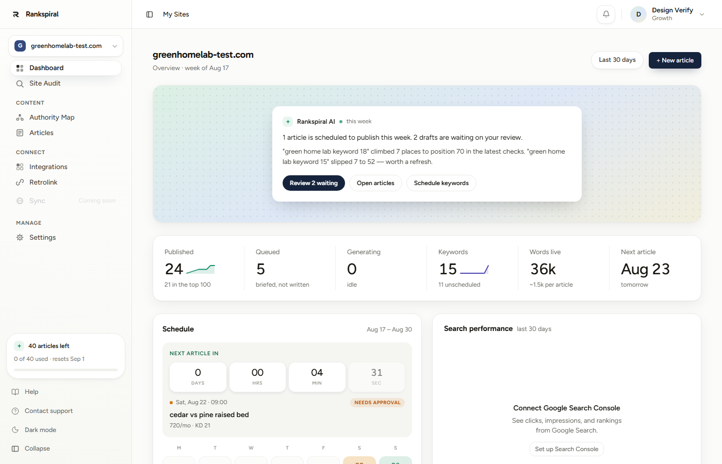The image size is (722, 464).
Task: Open Authority Map page
Action: click(x=66, y=118)
